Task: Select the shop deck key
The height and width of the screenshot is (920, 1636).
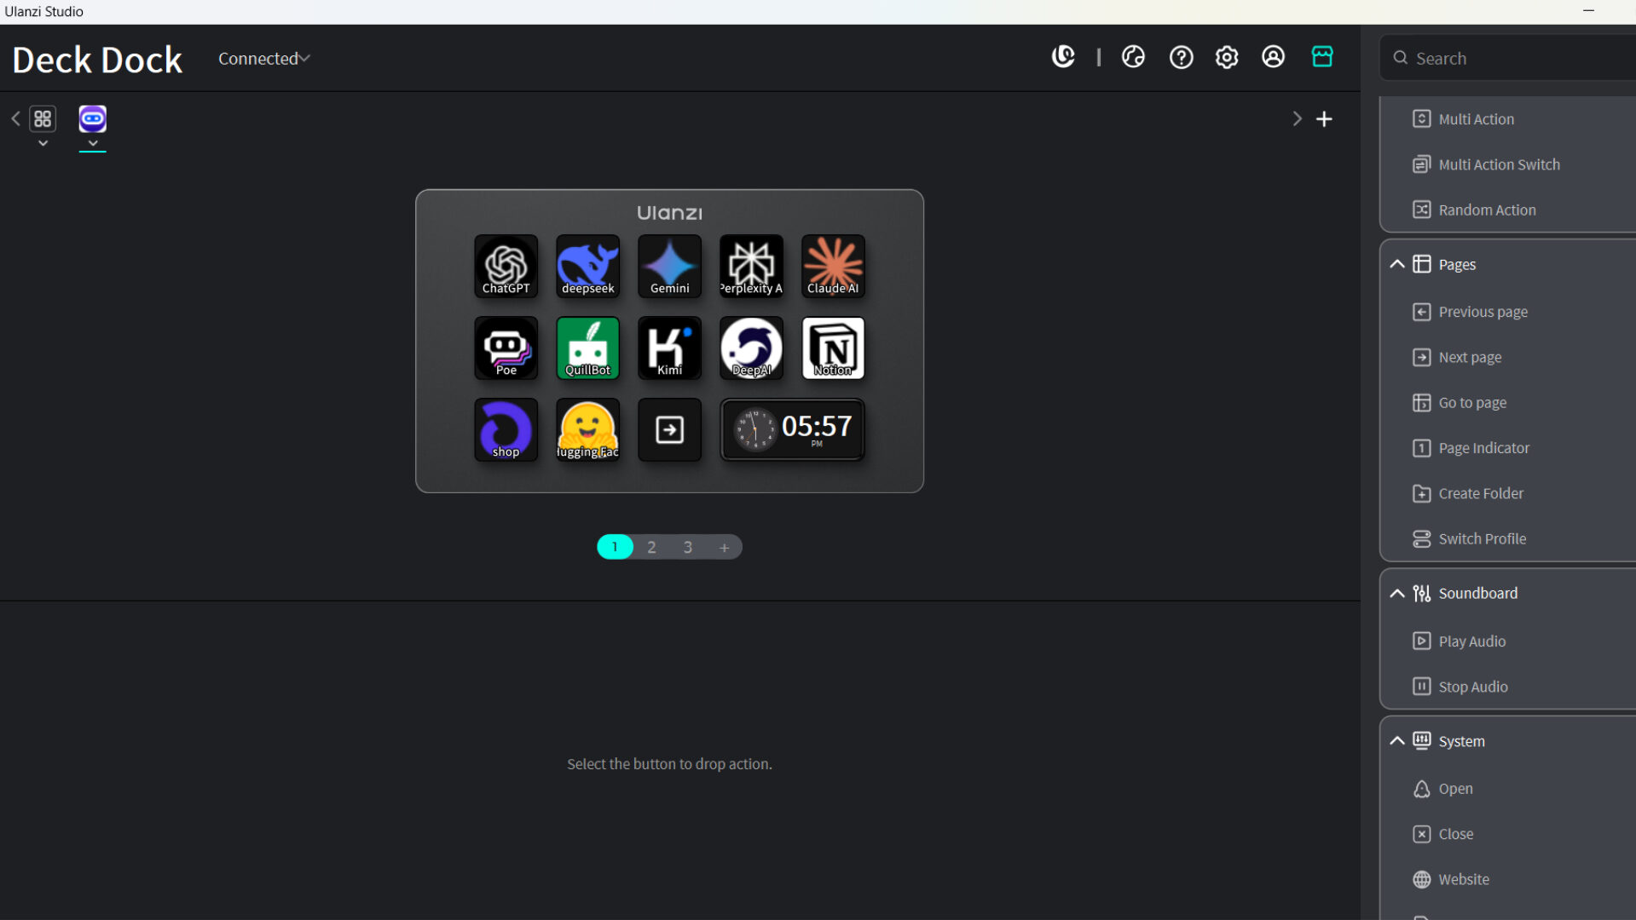Action: [x=506, y=430]
